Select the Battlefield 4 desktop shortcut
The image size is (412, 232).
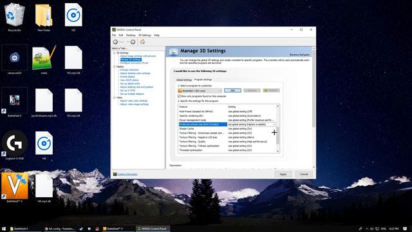pos(14,102)
